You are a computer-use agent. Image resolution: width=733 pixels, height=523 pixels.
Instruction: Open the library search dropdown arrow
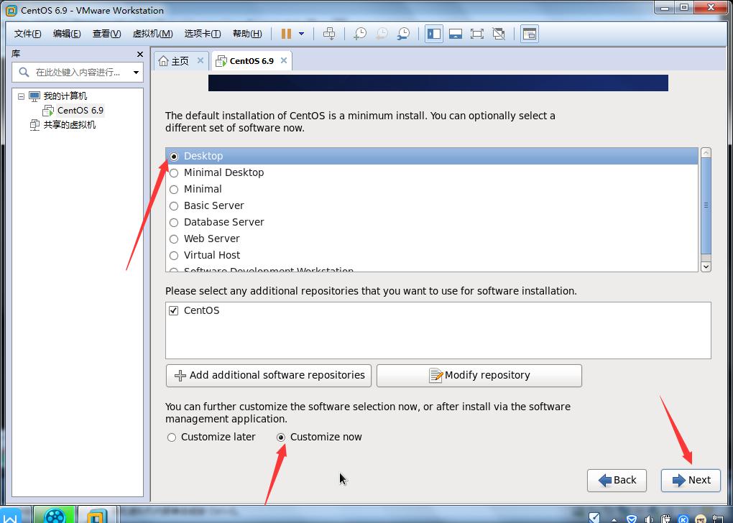(136, 73)
